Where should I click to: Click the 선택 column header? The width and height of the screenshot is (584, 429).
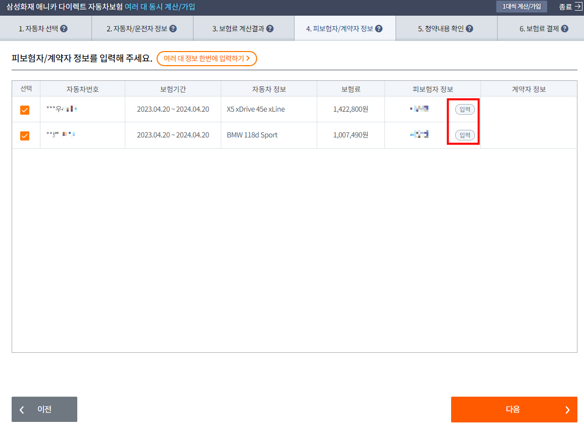(x=26, y=88)
